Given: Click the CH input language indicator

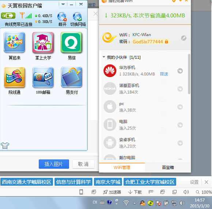Looking at the screenshot, I should (95, 202).
